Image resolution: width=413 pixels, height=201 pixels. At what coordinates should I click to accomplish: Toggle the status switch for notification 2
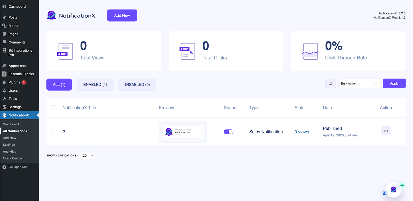coord(228,132)
